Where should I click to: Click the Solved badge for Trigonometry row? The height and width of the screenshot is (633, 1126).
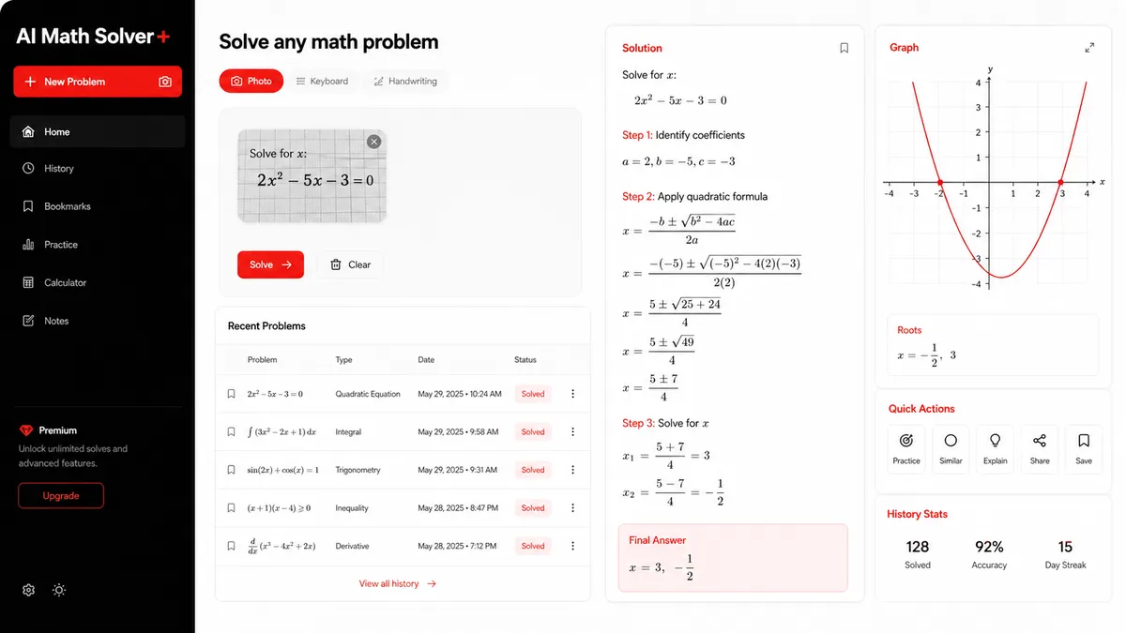tap(533, 470)
